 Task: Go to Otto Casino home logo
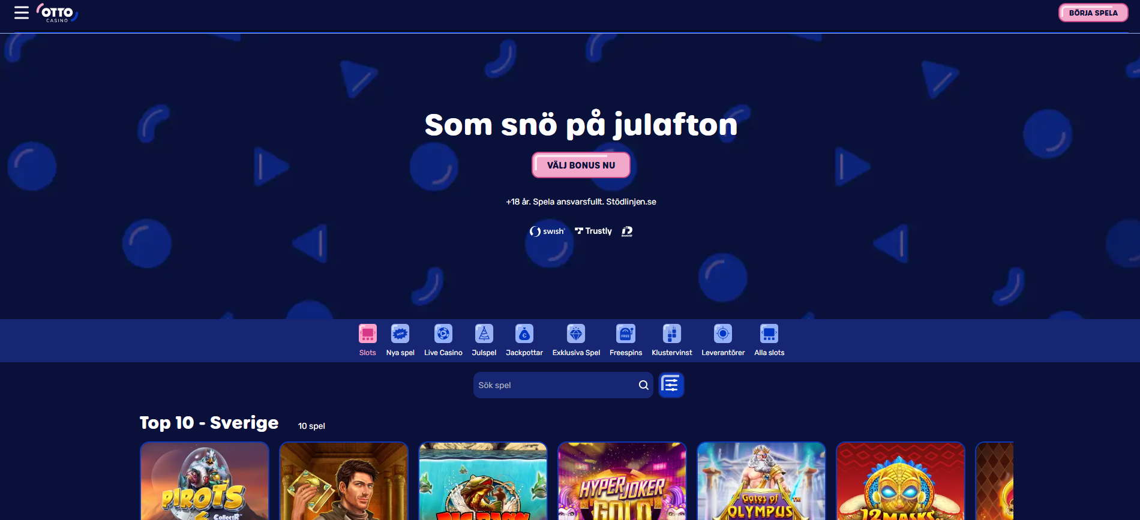click(x=57, y=13)
